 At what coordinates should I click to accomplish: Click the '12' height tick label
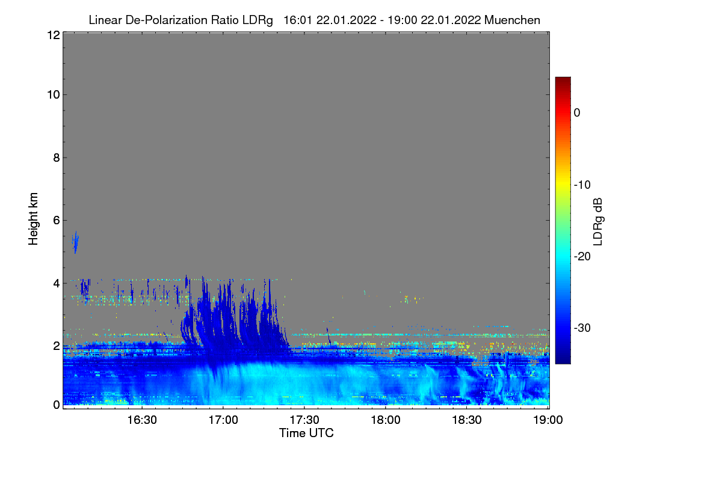point(52,35)
